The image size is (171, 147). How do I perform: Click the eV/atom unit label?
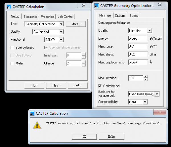pyautogui.click(x=156, y=38)
